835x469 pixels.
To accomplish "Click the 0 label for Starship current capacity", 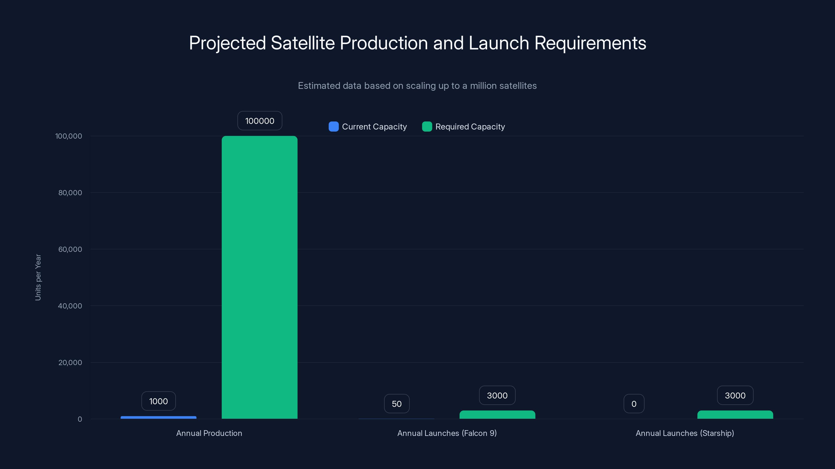I will (x=634, y=403).
